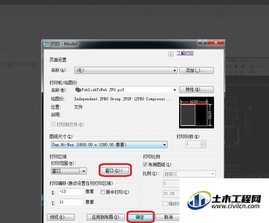Click the 添加 button
Image resolution: width=269 pixels, height=223 pixels.
tap(196, 70)
